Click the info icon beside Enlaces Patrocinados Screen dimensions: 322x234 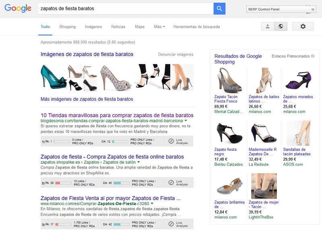tap(313, 56)
